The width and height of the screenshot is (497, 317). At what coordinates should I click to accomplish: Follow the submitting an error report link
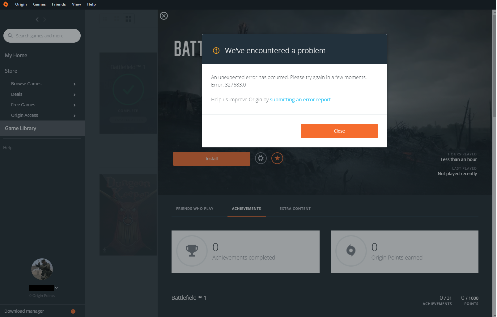pyautogui.click(x=300, y=99)
